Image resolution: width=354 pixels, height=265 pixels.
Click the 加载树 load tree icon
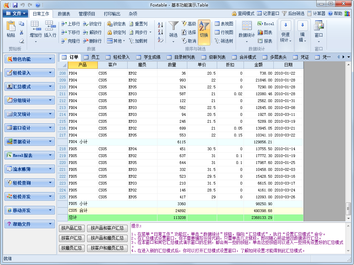point(132,41)
